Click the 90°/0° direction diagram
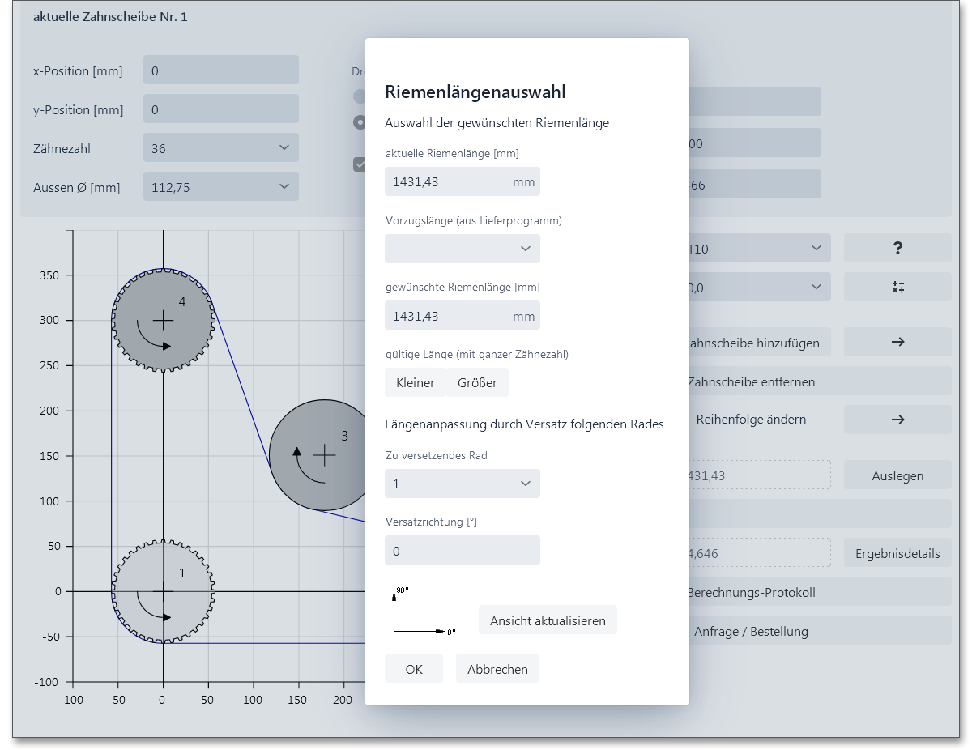 click(x=424, y=610)
